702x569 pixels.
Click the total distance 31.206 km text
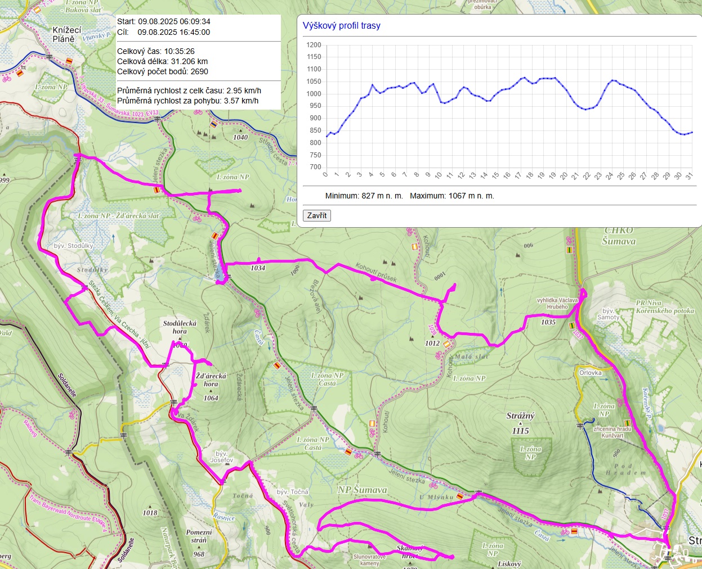162,61
